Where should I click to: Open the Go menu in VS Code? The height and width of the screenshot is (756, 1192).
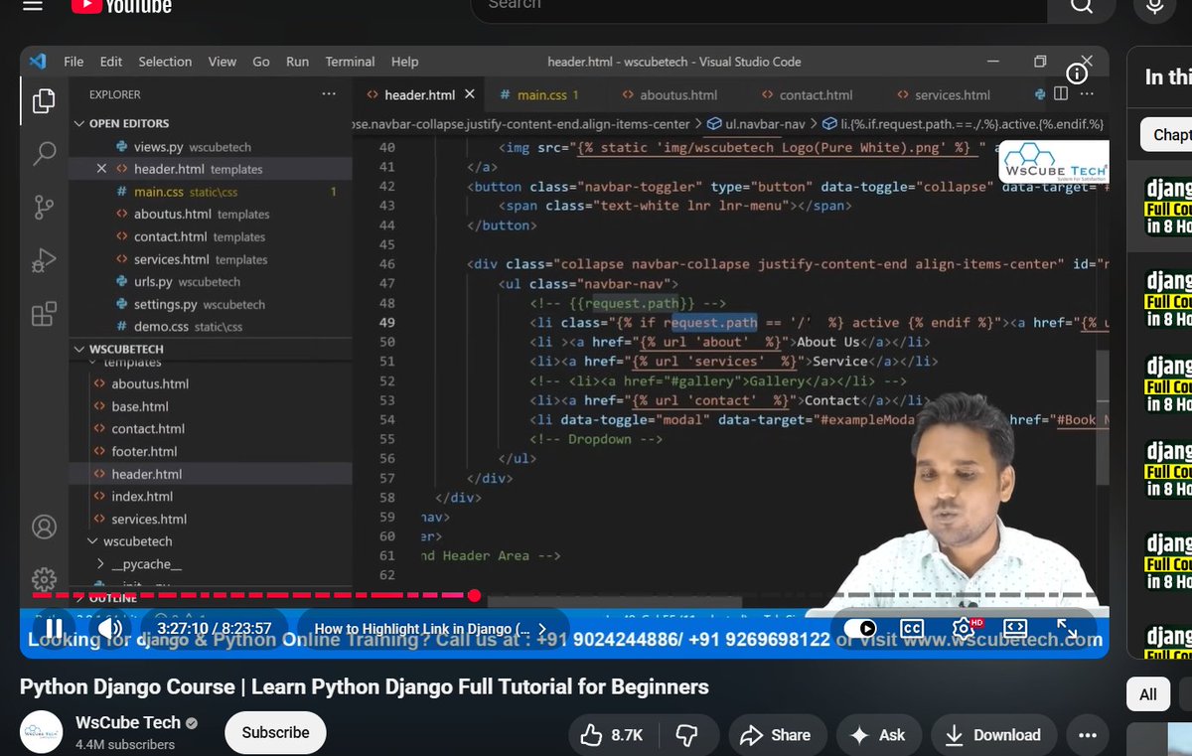(x=261, y=62)
